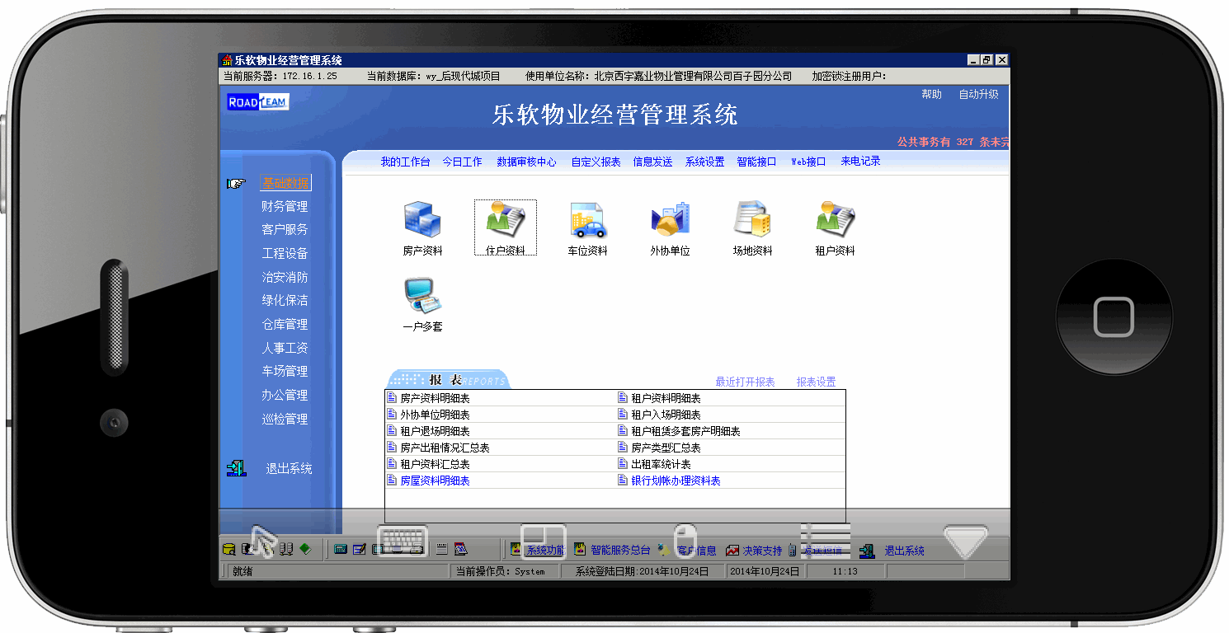
Task: Open report 租户租赁多套房产明细表
Action: pos(685,431)
